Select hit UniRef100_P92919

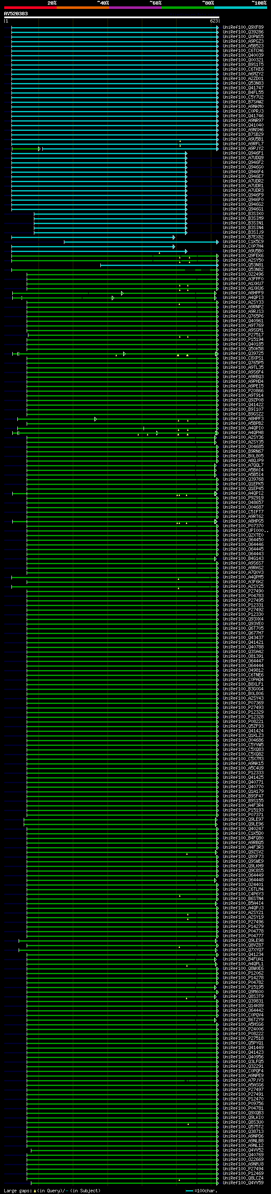pos(243,498)
